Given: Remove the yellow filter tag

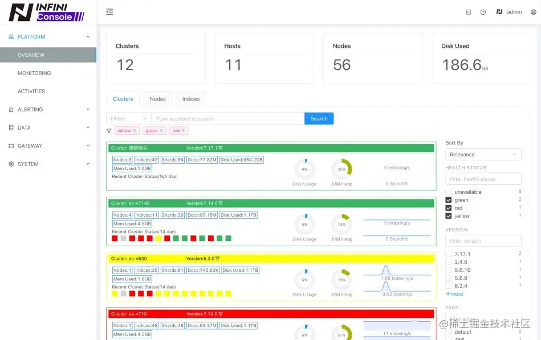Looking at the screenshot, I should [x=134, y=130].
